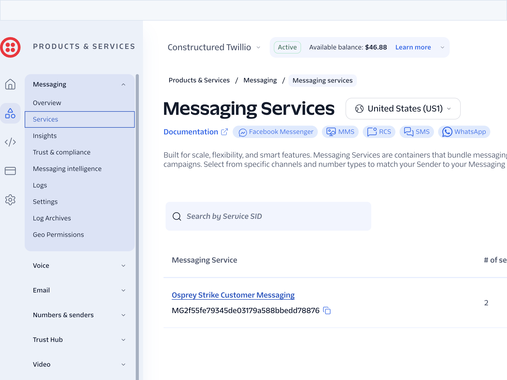
Task: Collapse the Messaging section
Action: [123, 84]
